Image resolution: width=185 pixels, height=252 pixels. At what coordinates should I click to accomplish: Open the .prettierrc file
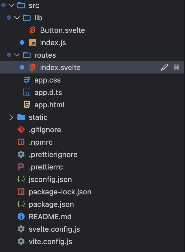coord(46,167)
